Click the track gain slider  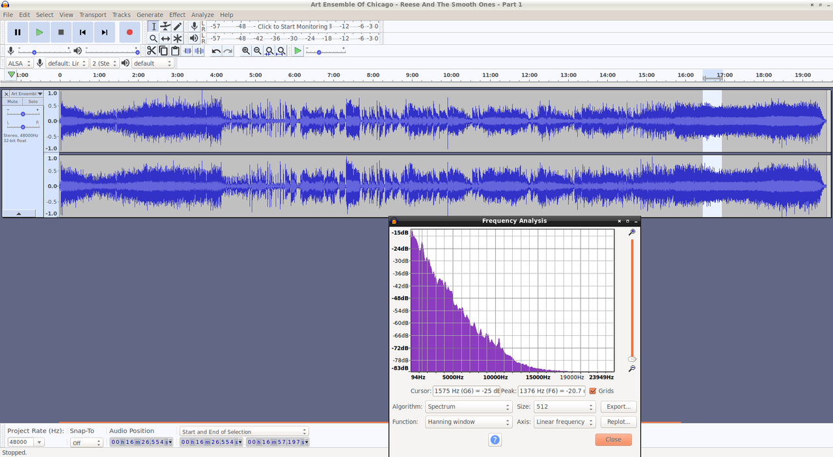point(23,113)
